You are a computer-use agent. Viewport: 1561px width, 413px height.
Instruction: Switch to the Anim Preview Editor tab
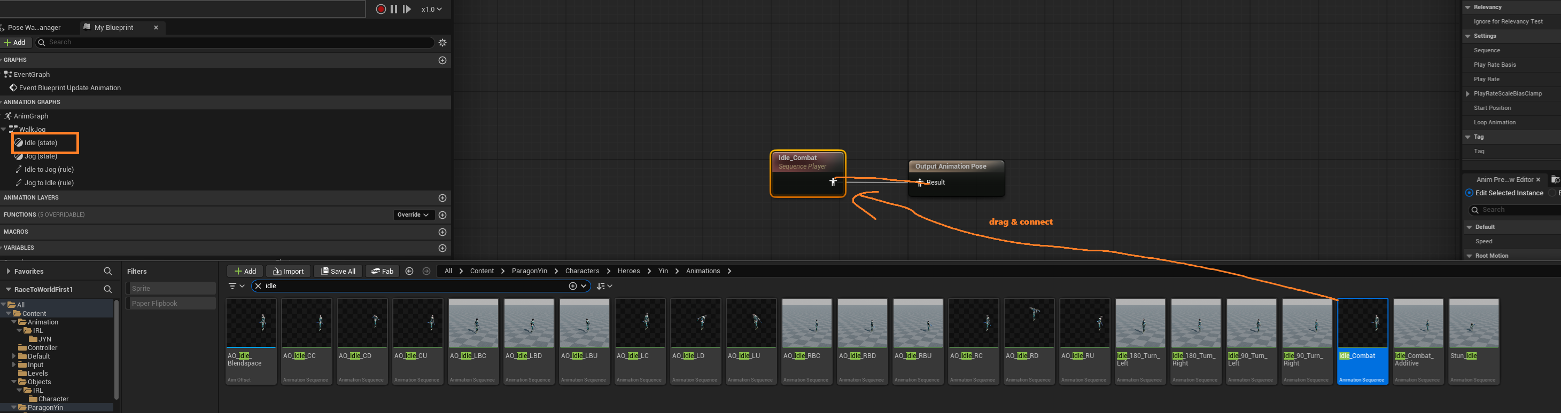pyautogui.click(x=1504, y=180)
